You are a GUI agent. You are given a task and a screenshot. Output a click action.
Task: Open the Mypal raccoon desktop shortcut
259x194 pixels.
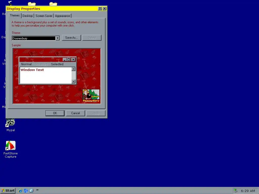click(11, 125)
